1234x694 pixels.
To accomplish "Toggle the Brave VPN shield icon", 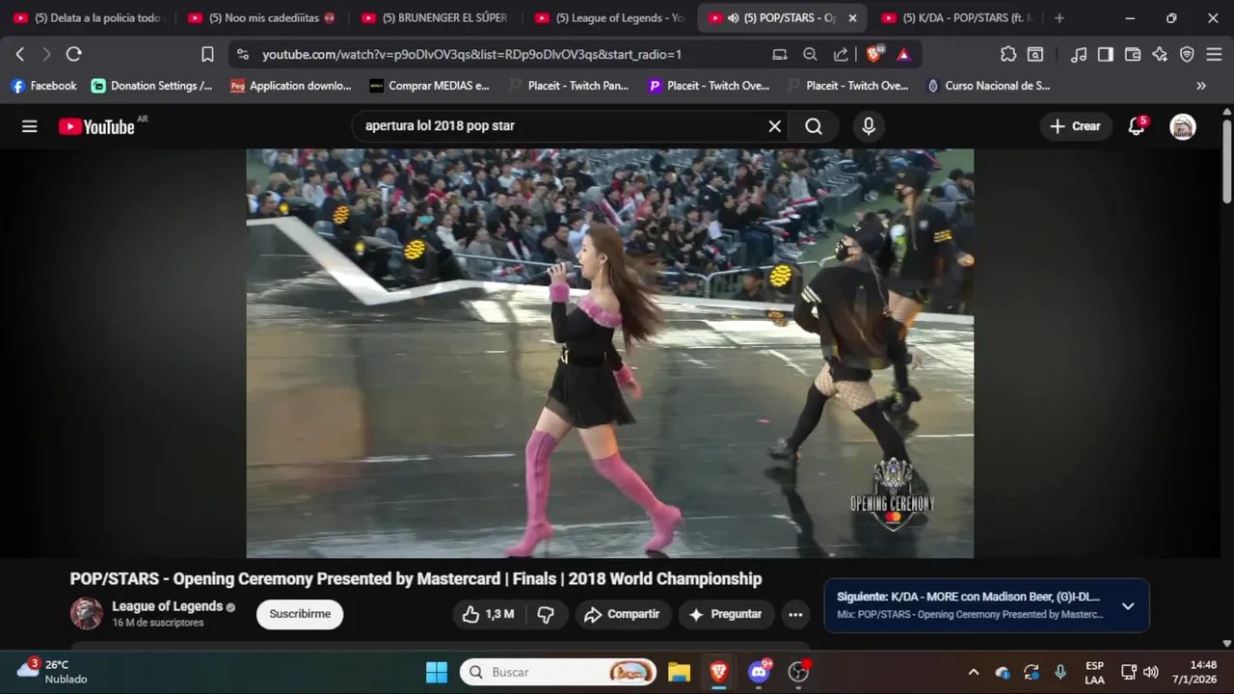I will coord(1187,54).
